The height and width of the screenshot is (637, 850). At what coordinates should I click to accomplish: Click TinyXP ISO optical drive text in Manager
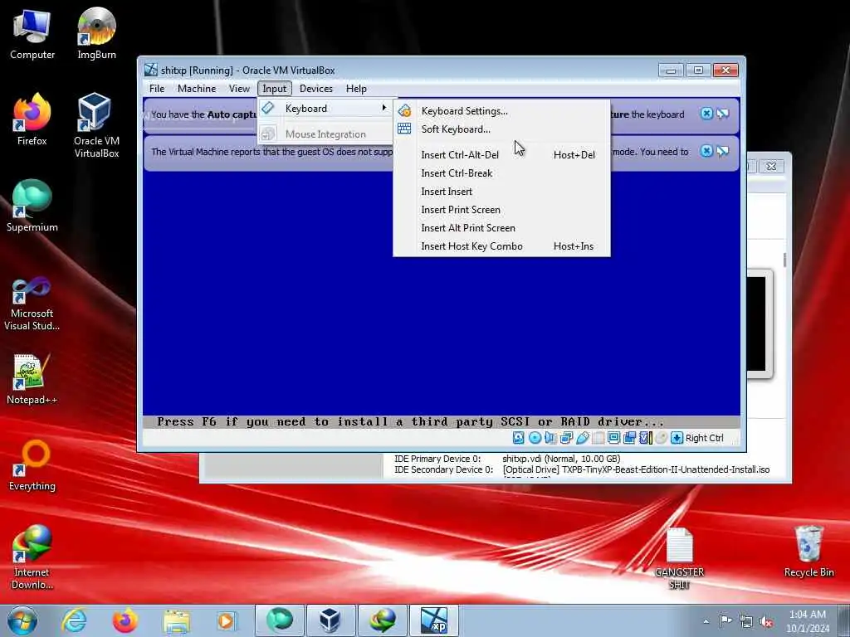[x=636, y=469]
